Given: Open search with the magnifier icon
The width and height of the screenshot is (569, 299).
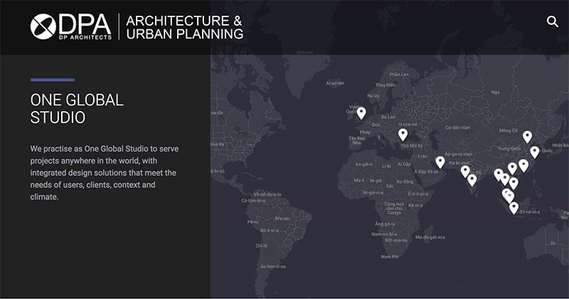Looking at the screenshot, I should pyautogui.click(x=552, y=21).
